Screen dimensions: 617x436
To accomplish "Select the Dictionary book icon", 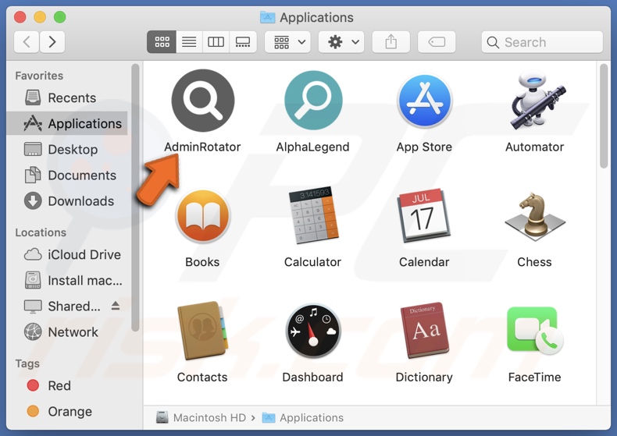I will pos(424,331).
